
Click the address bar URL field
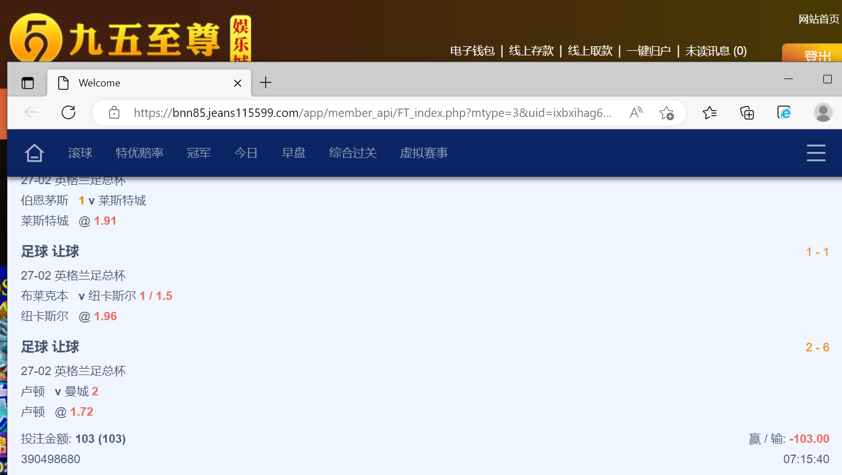click(x=372, y=113)
